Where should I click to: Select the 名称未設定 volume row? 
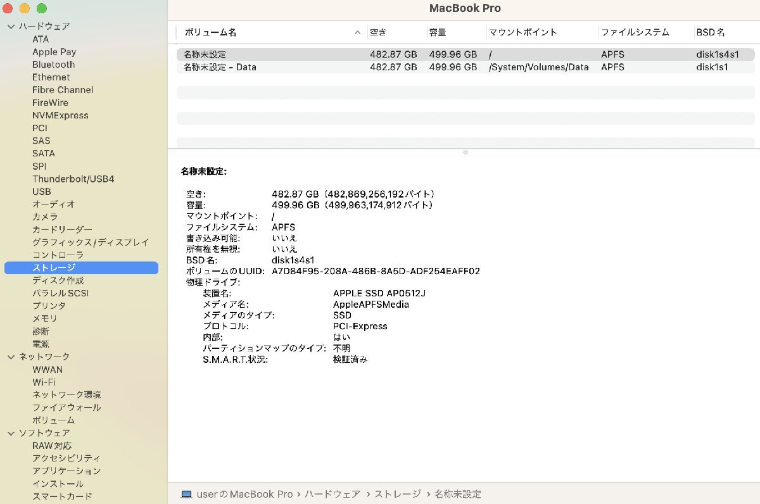tap(465, 54)
